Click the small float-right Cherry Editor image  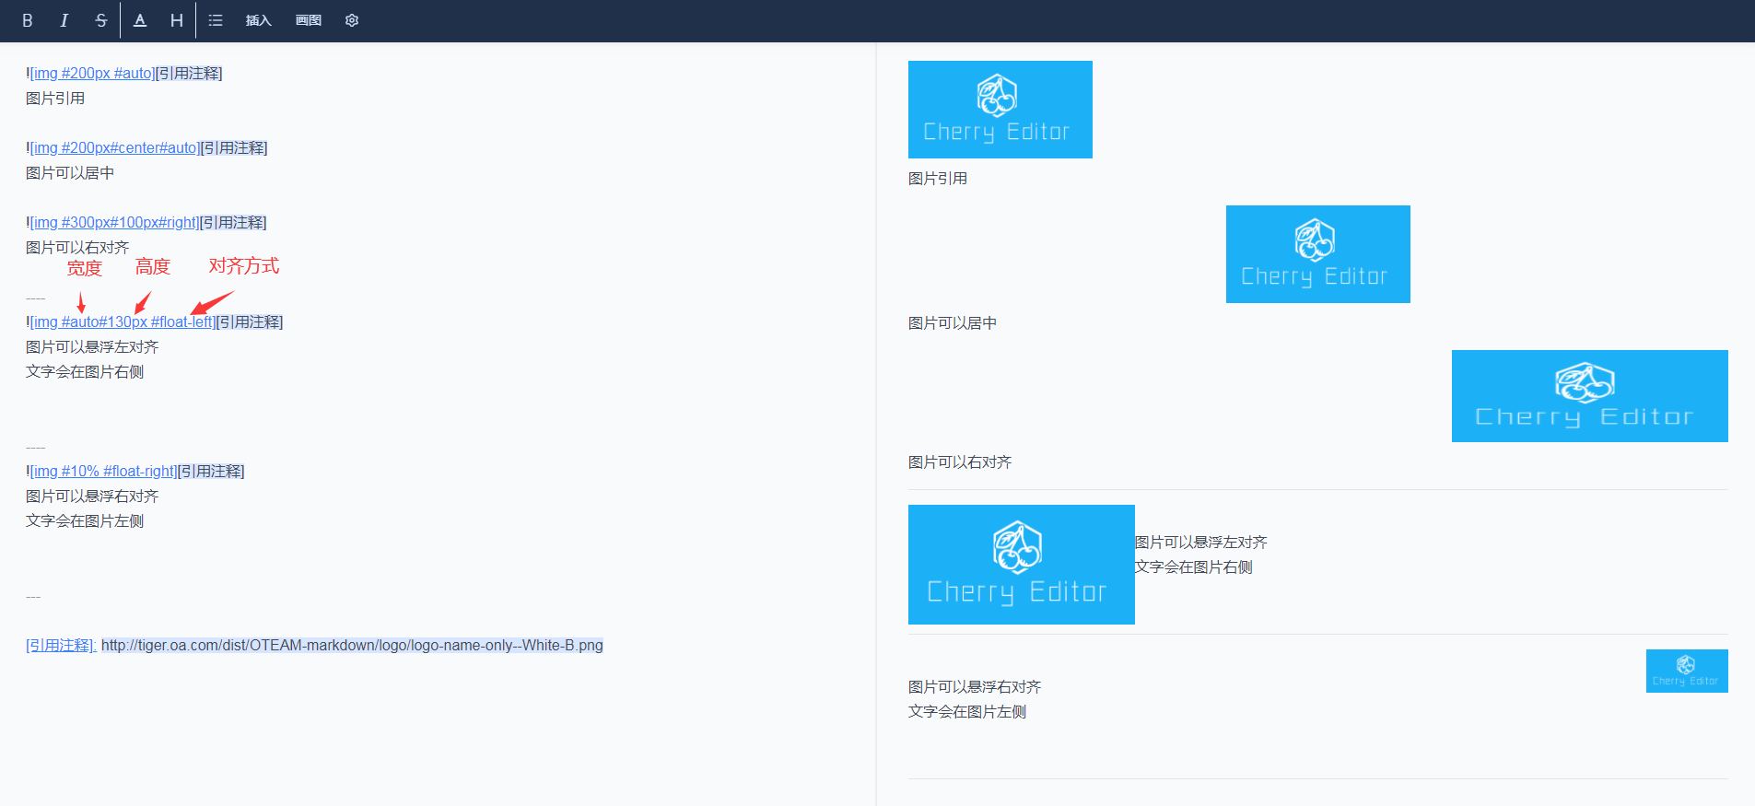coord(1686,671)
